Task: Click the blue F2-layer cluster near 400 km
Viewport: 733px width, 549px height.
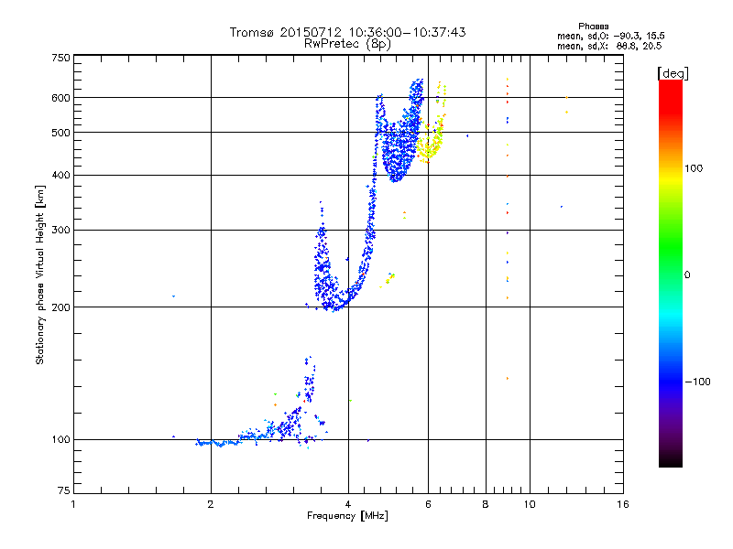Action: [398, 154]
